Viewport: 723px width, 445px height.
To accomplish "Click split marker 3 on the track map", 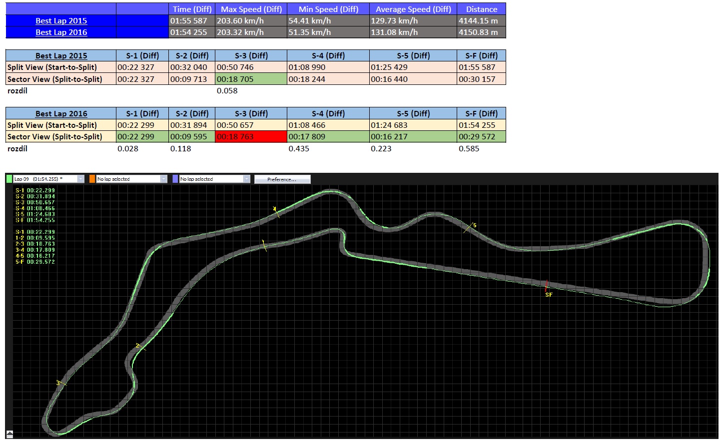I will point(60,383).
